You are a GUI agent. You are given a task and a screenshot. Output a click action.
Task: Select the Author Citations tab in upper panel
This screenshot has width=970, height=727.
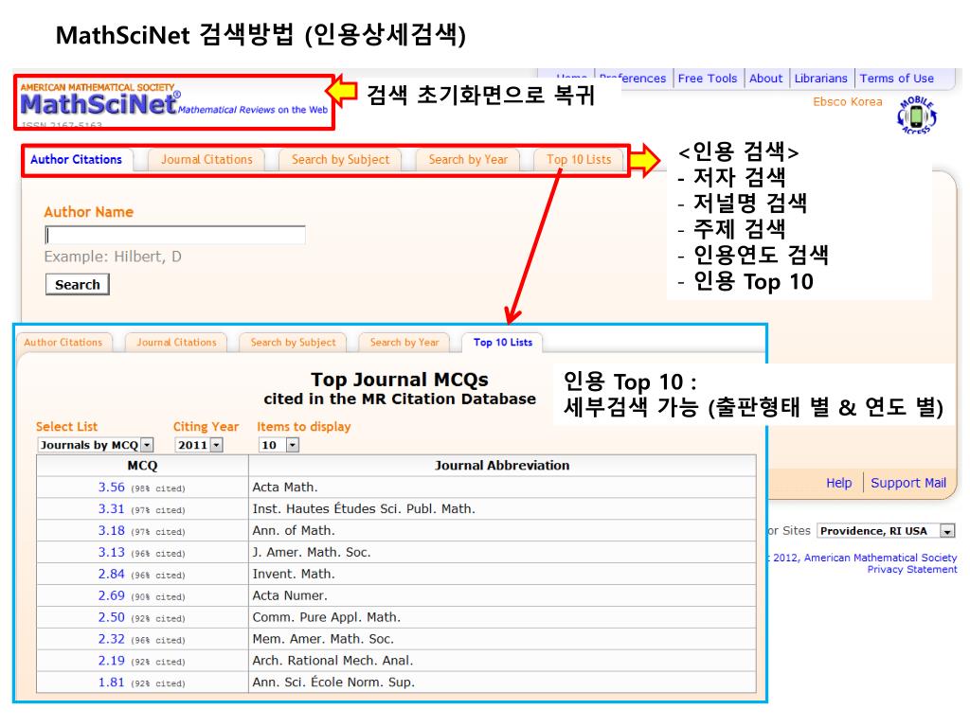pyautogui.click(x=76, y=159)
